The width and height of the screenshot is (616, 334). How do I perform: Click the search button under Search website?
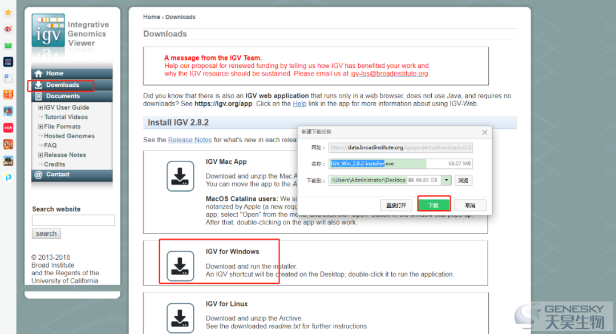tap(46, 234)
